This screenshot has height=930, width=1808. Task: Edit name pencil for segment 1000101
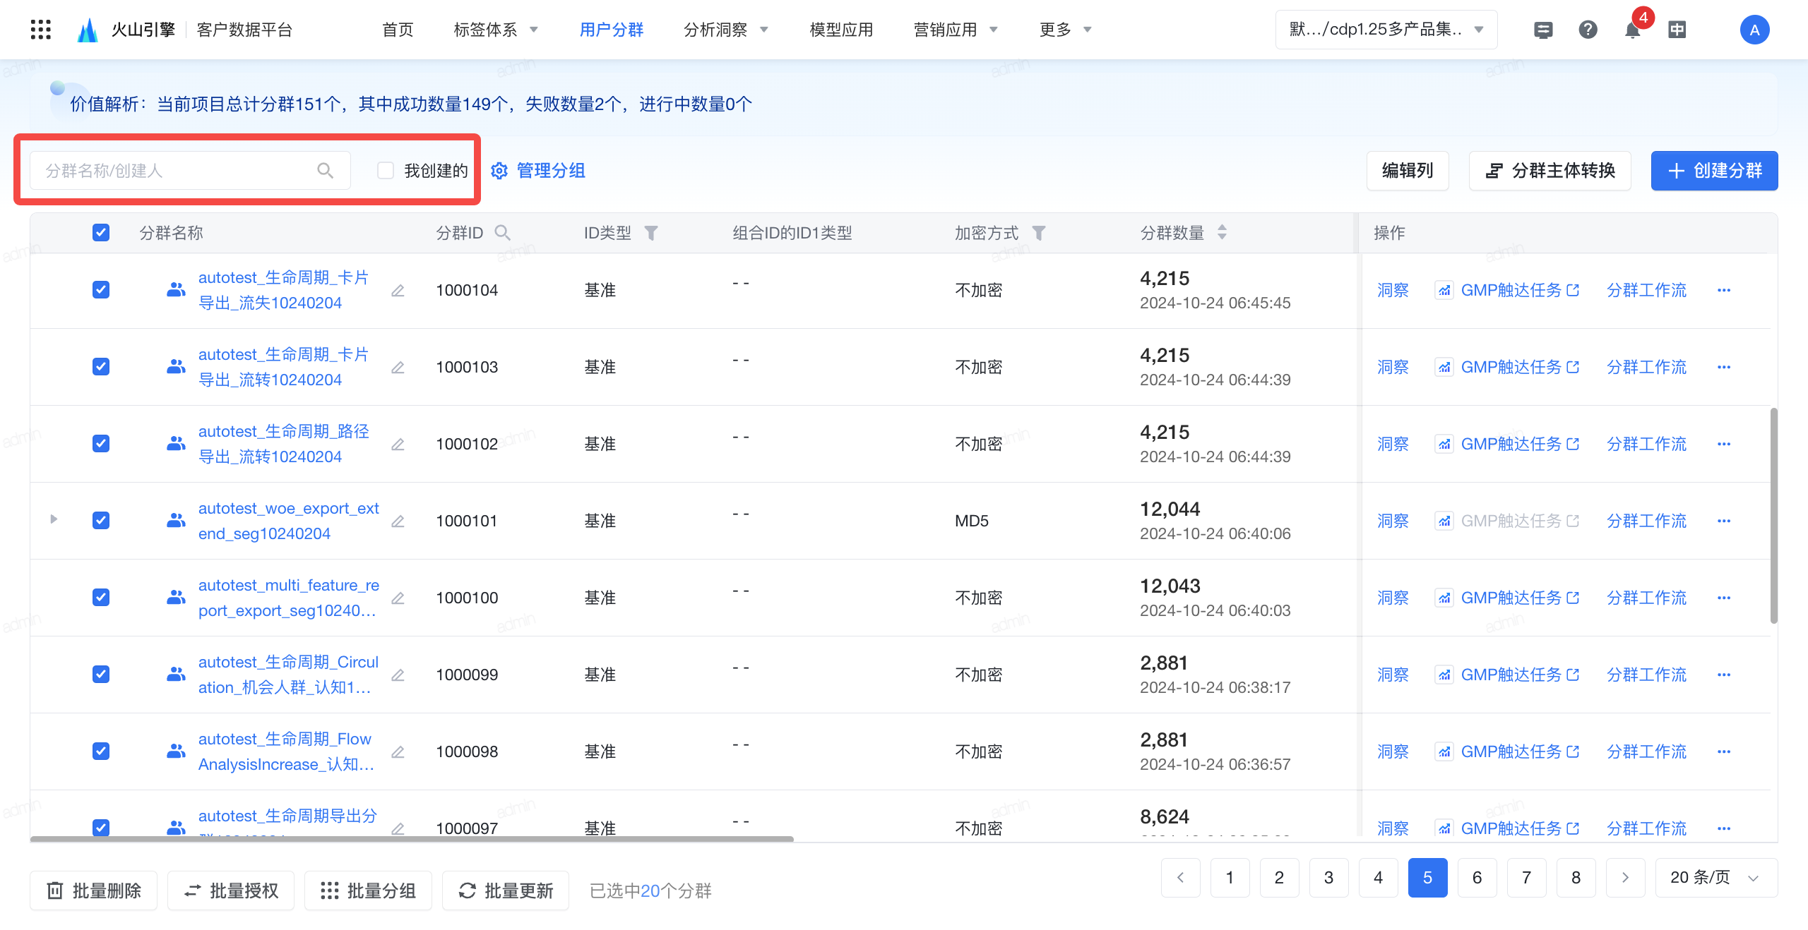click(398, 521)
